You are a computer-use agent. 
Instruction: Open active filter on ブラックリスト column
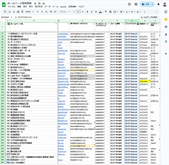tap(138, 24)
